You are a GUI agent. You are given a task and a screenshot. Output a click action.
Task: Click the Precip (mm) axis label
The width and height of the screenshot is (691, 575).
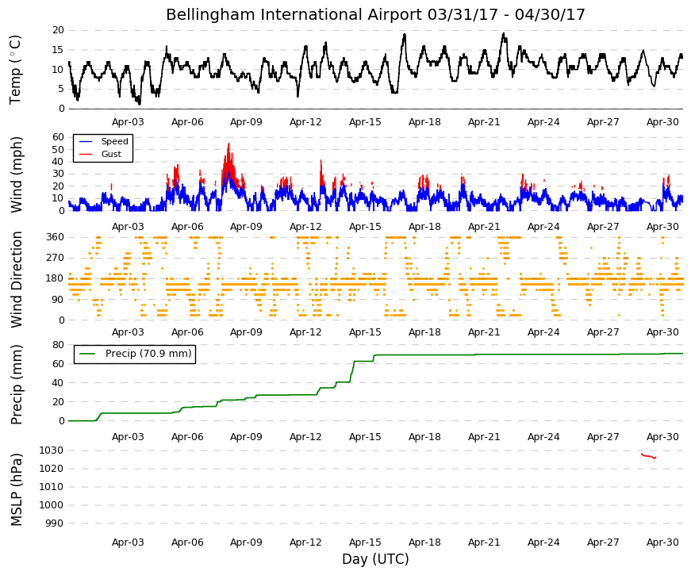point(16,384)
